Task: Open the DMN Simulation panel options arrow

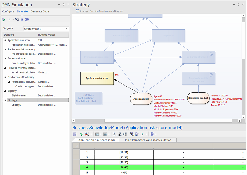Action: coord(59,5)
